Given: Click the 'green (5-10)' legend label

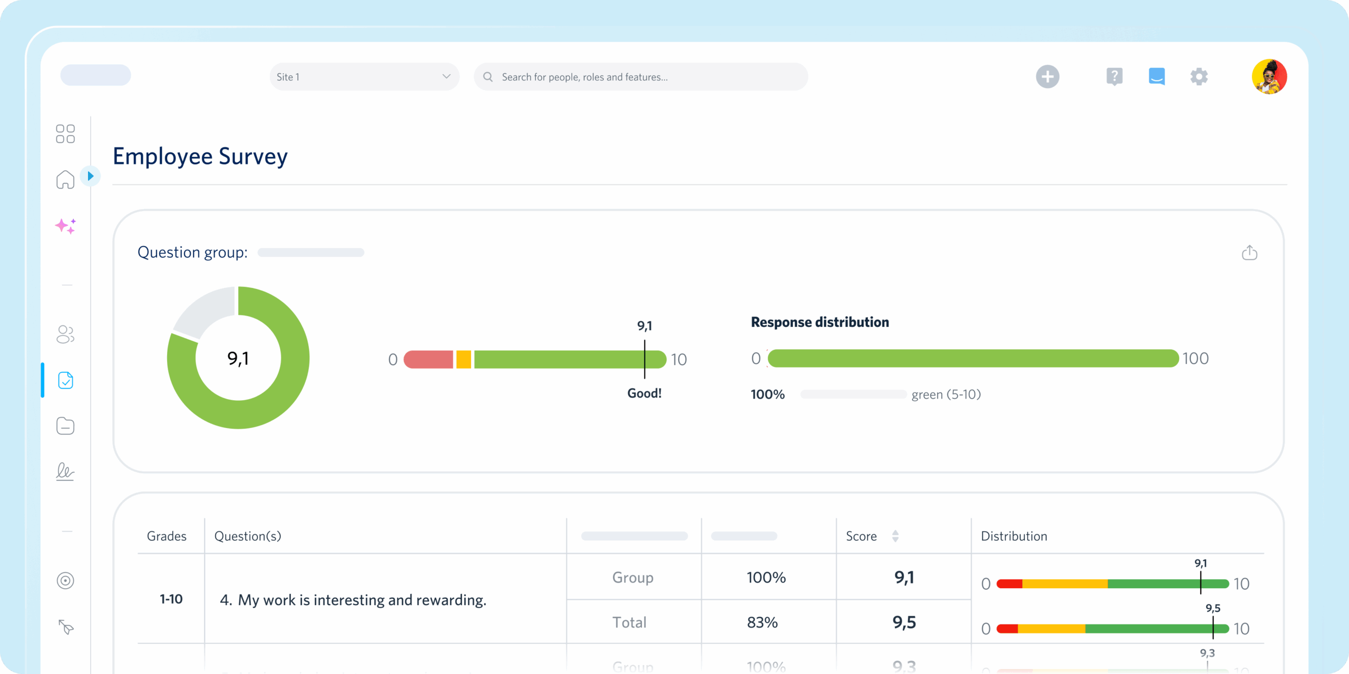Looking at the screenshot, I should (946, 394).
